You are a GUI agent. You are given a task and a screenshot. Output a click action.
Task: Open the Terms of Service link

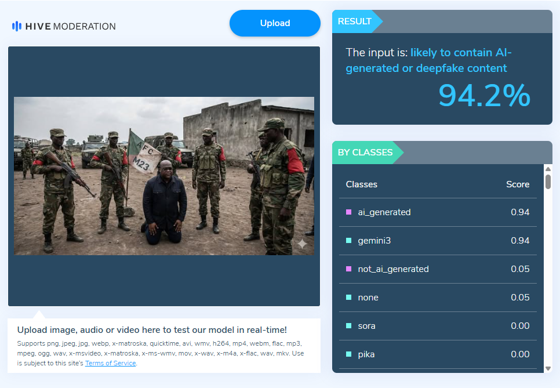coord(110,363)
